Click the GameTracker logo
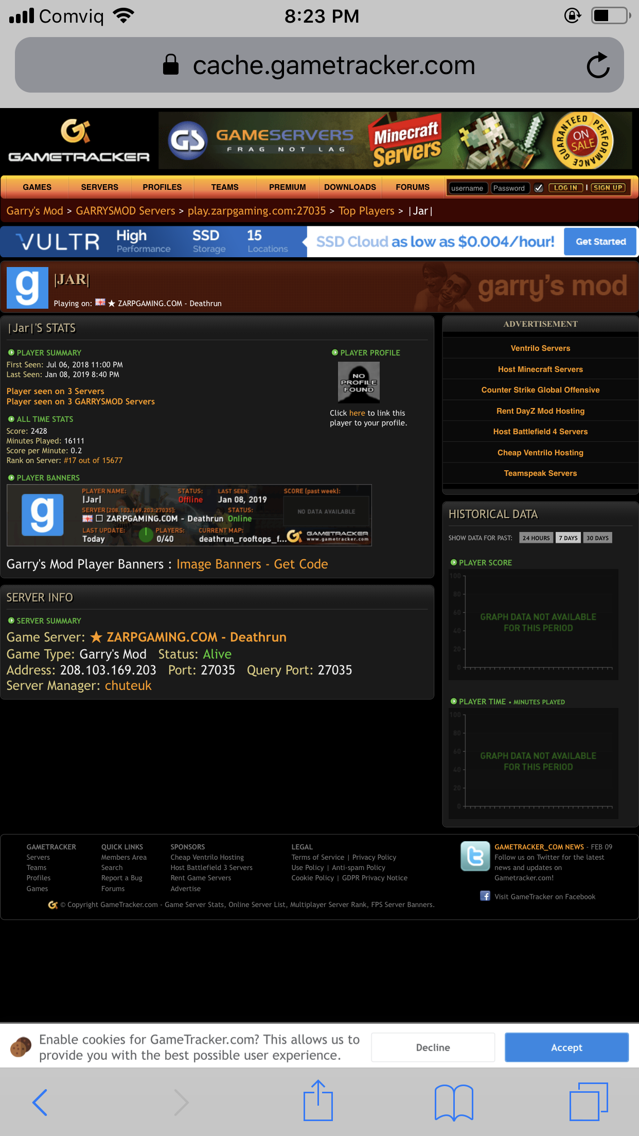 [79, 141]
